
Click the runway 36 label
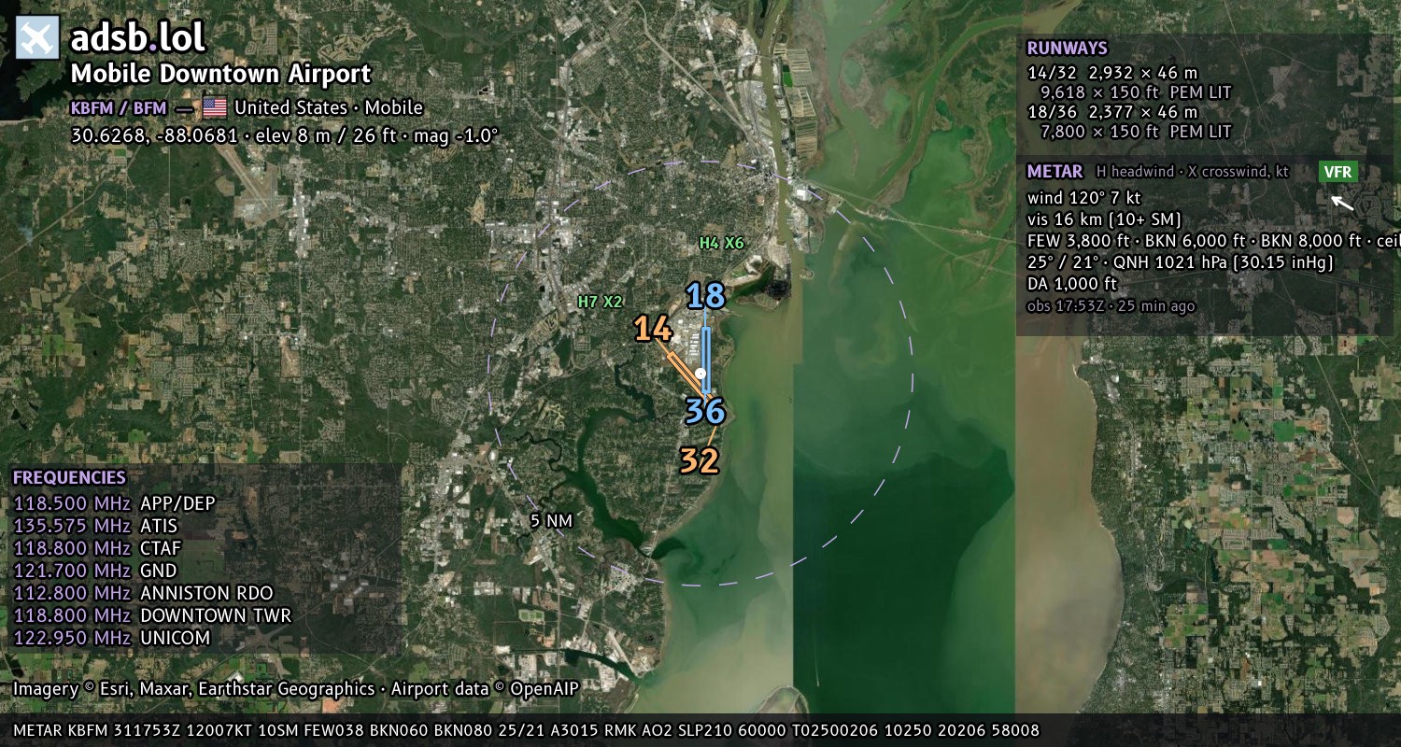pyautogui.click(x=705, y=411)
